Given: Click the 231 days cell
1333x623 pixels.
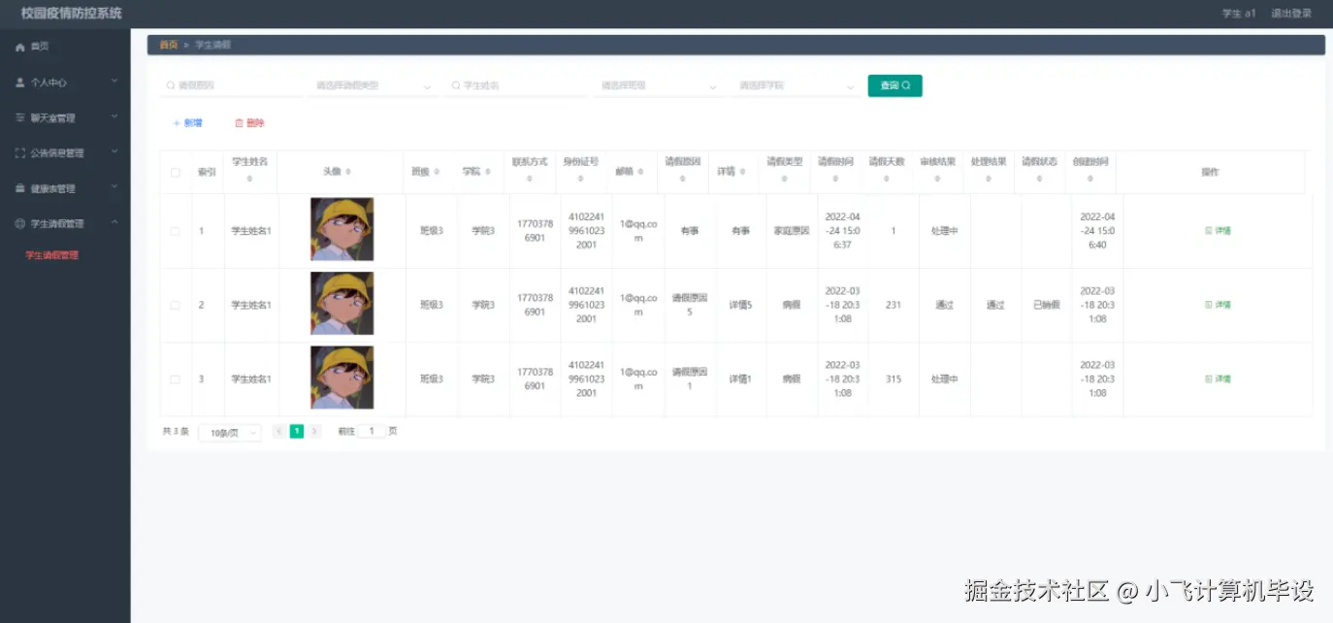Looking at the screenshot, I should [894, 305].
